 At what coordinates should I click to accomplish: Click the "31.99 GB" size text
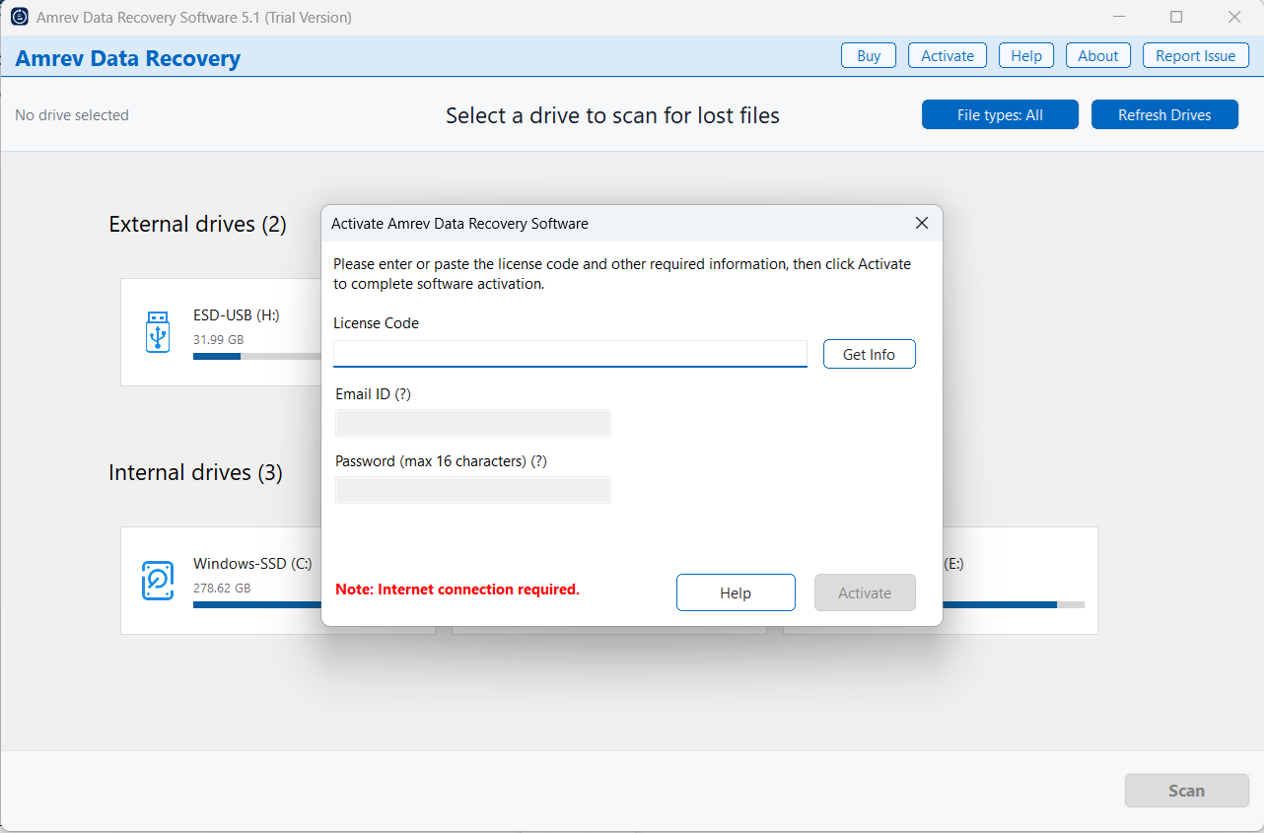click(x=218, y=340)
